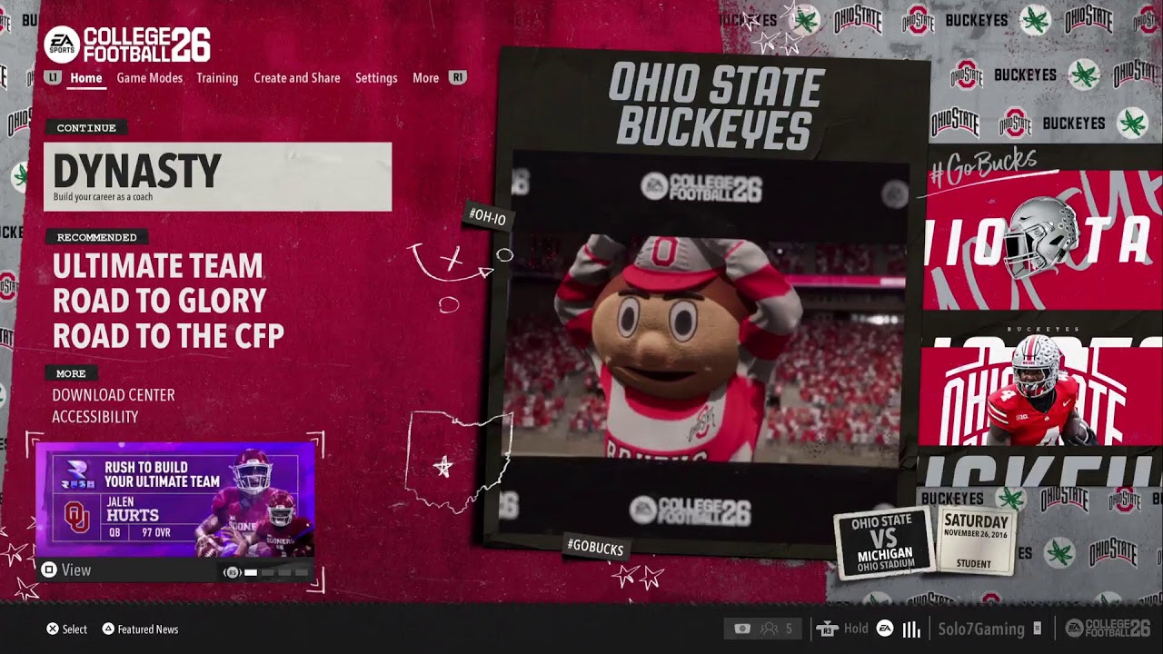Viewport: 1163px width, 654px height.
Task: Start Road to Glory mode
Action: coord(160,301)
